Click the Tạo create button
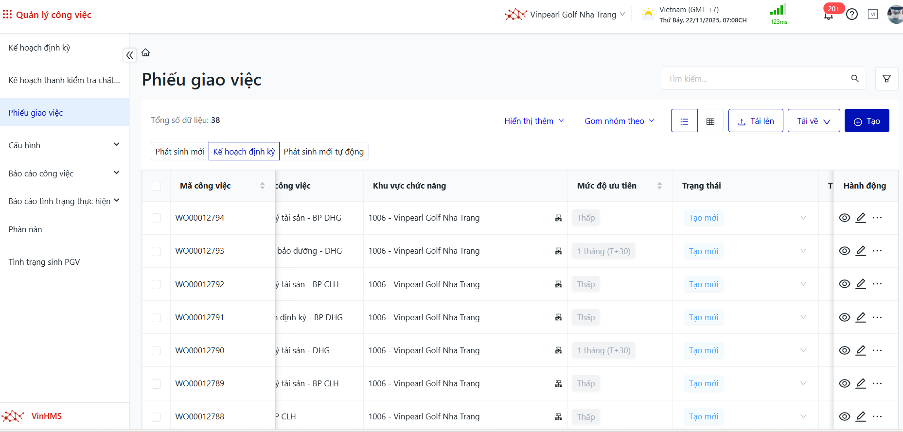This screenshot has height=432, width=903. pos(867,121)
